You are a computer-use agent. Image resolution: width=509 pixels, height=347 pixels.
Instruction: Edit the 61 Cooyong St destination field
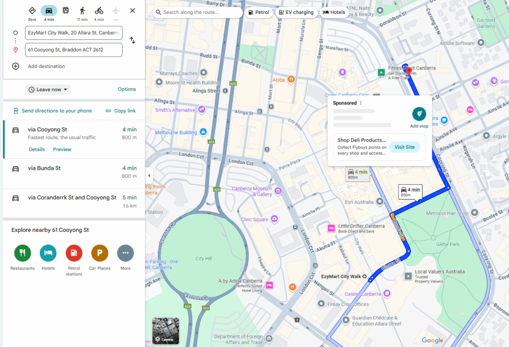tap(74, 50)
